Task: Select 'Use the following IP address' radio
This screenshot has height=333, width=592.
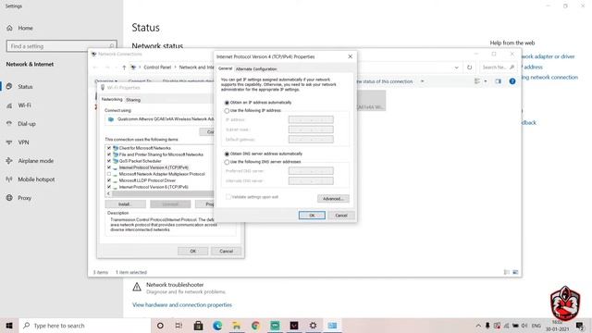Action: [x=227, y=111]
